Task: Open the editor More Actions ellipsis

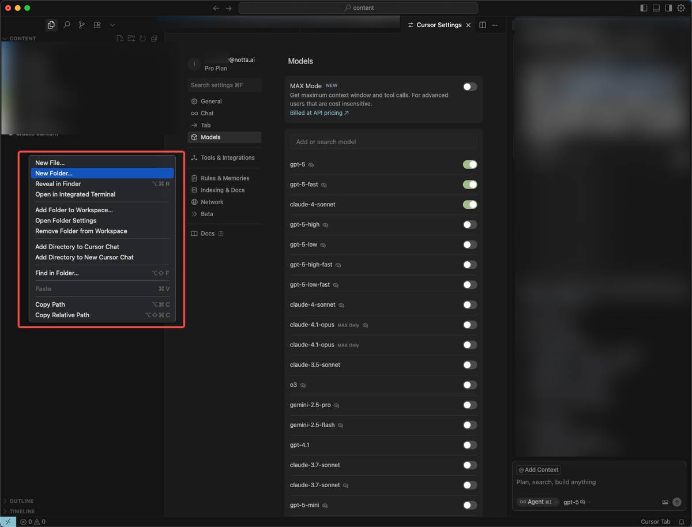Action: pyautogui.click(x=495, y=25)
